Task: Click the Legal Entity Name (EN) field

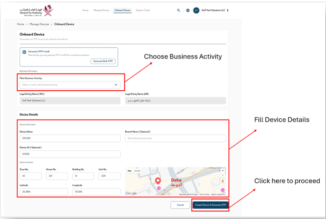Action: 70,101
